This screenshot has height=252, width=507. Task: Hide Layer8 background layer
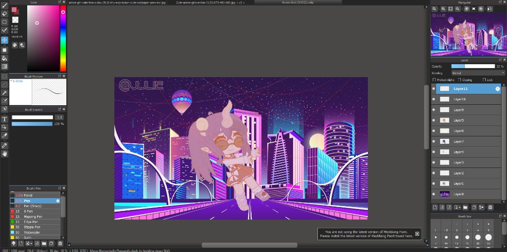click(434, 194)
